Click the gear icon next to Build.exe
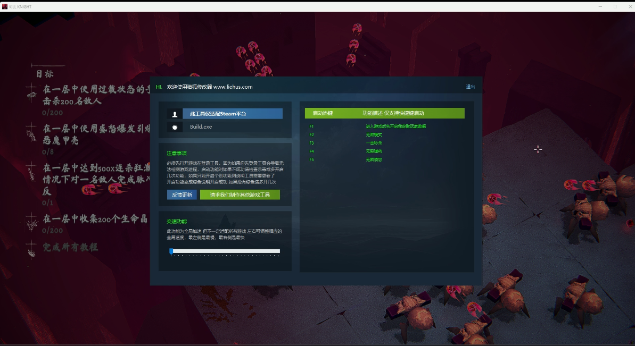This screenshot has height=346, width=635. 175,127
